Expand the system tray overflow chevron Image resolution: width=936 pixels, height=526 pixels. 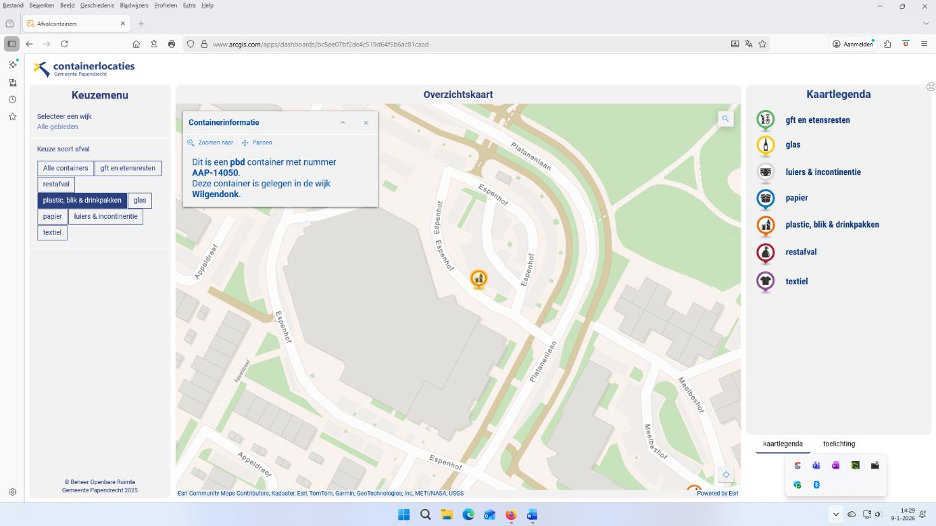836,515
